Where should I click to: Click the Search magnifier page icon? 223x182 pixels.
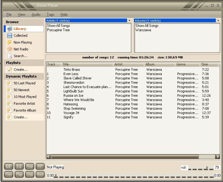tap(9, 56)
